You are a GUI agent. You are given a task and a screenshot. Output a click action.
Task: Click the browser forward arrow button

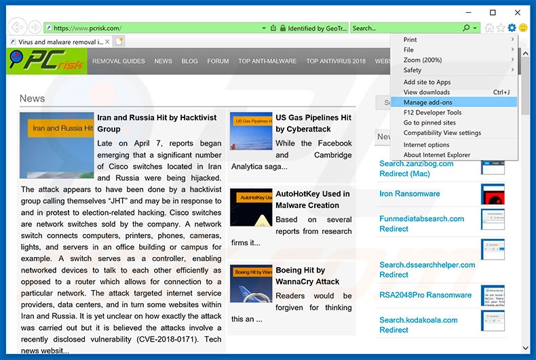click(x=34, y=28)
